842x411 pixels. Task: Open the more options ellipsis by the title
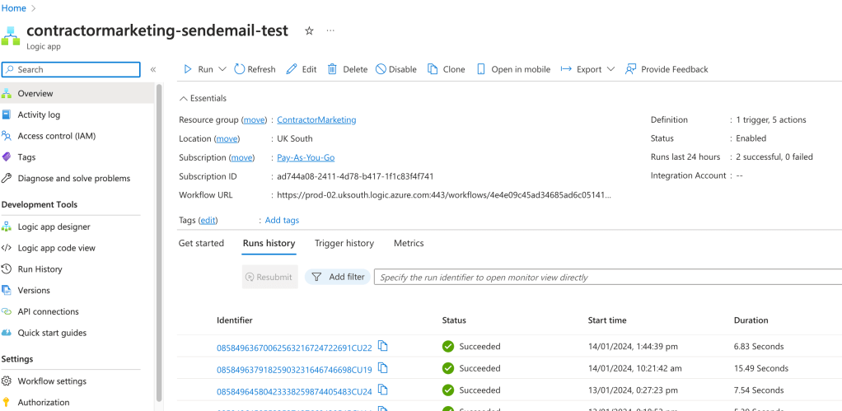click(330, 30)
